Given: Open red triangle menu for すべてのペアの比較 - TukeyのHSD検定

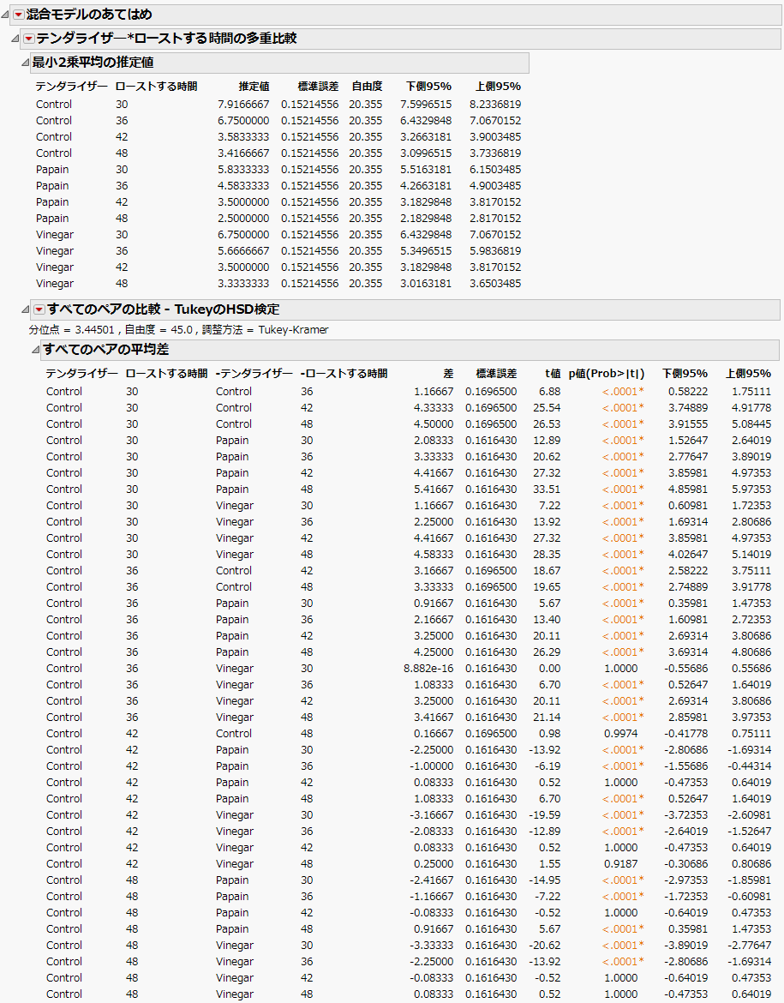Looking at the screenshot, I should pyautogui.click(x=39, y=309).
